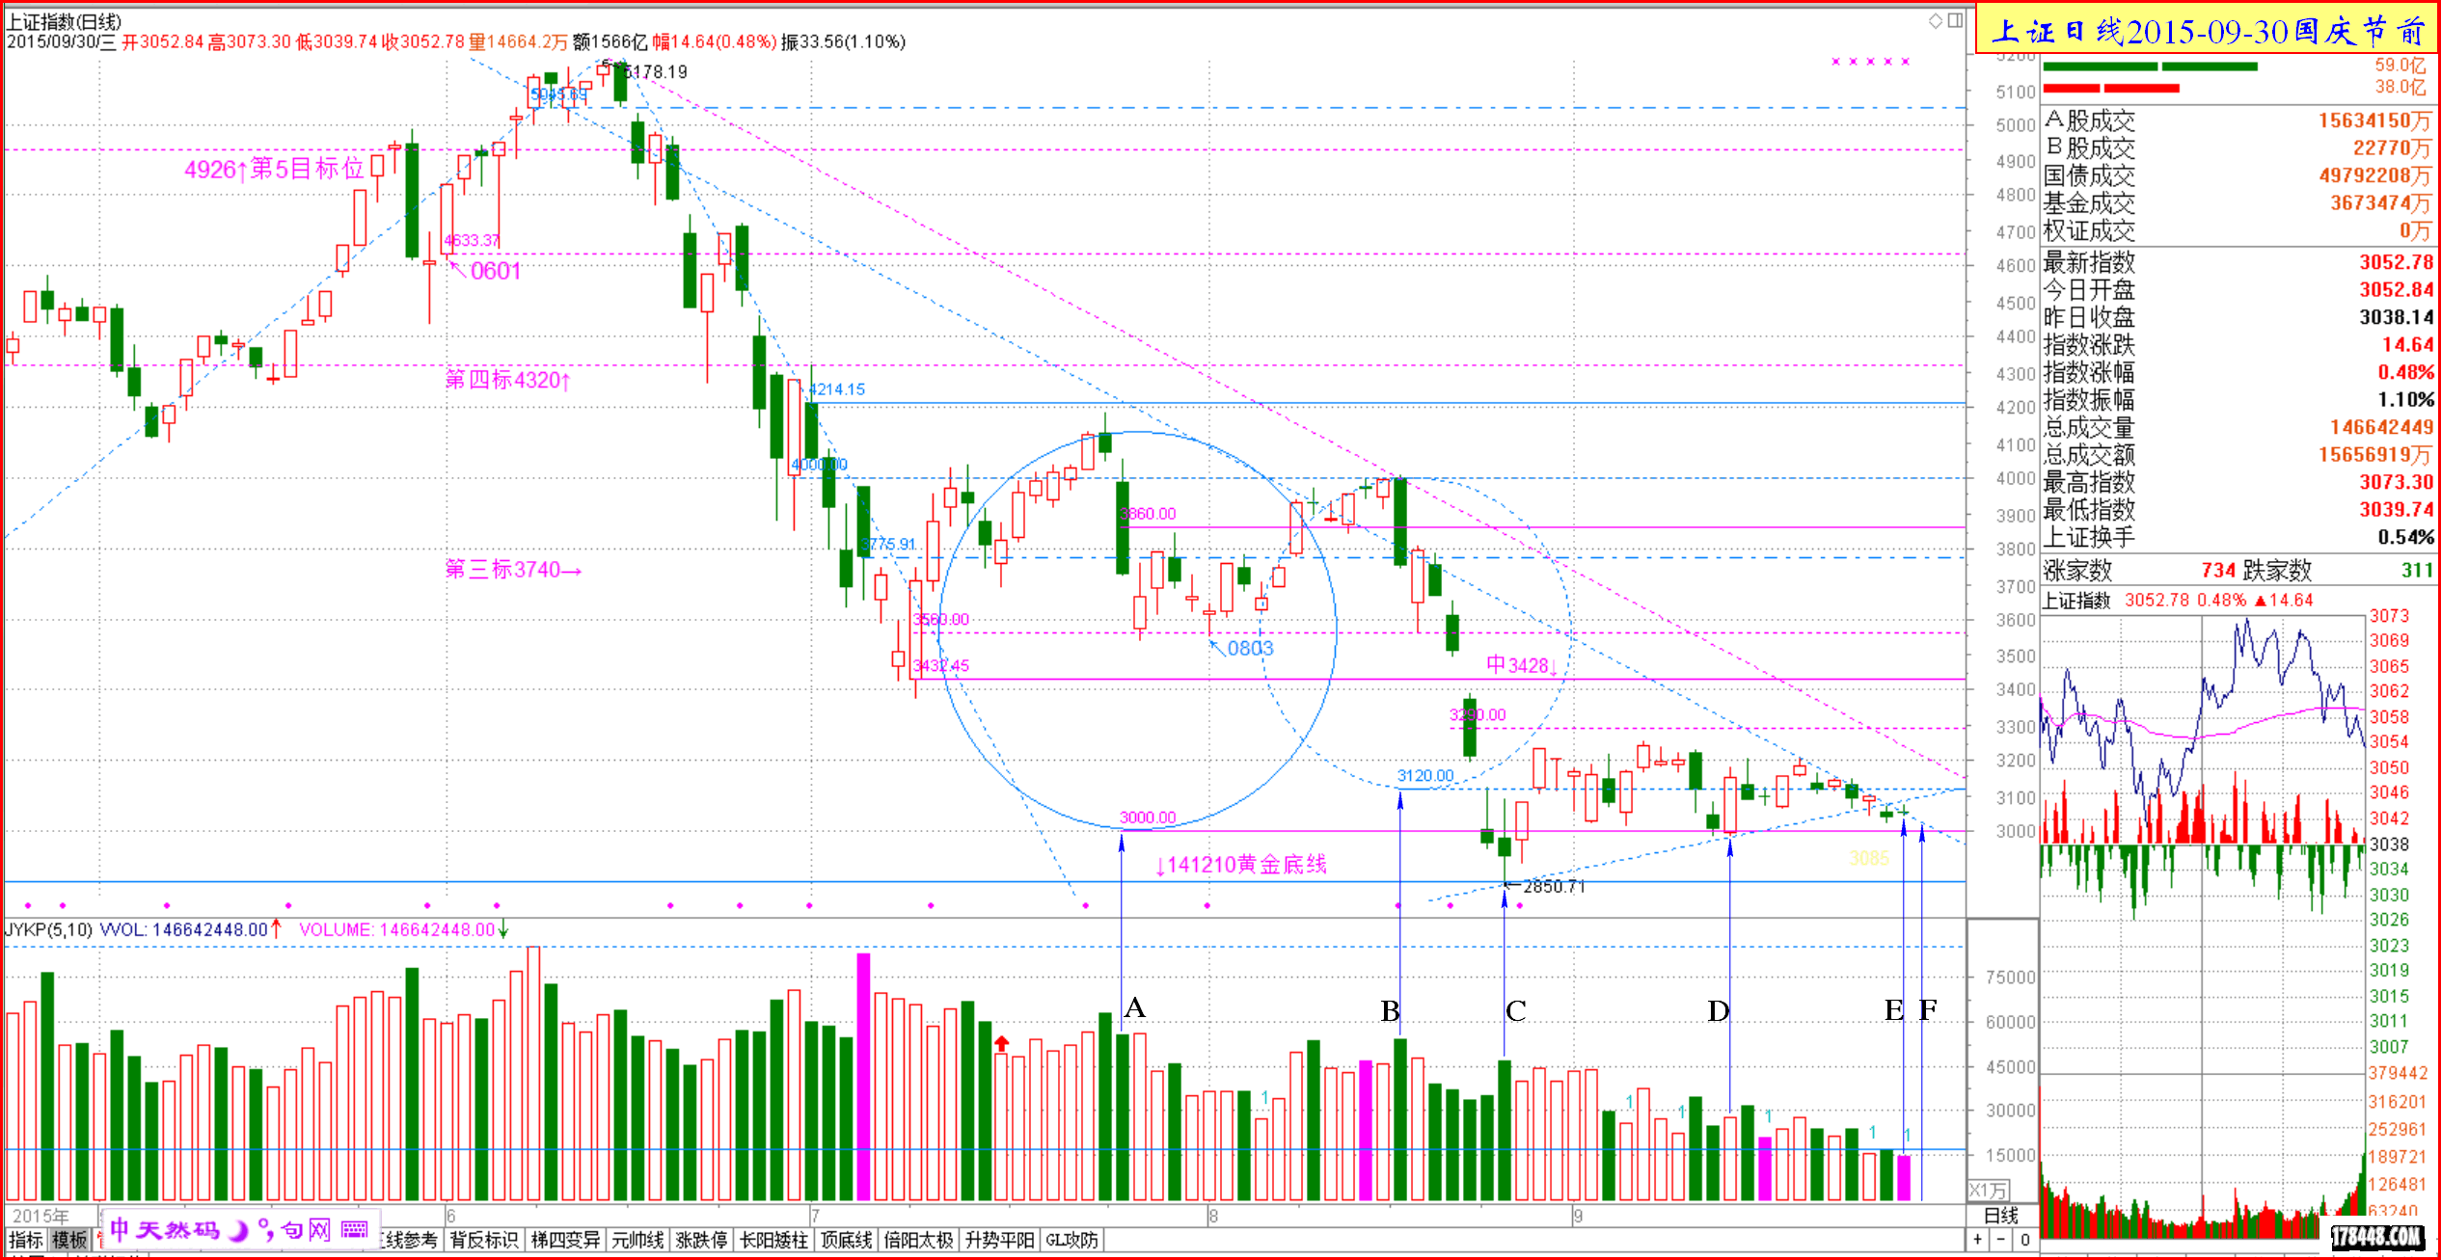Click the red 38.0亿 progress bar
This screenshot has height=1260, width=2441.
(x=2110, y=89)
